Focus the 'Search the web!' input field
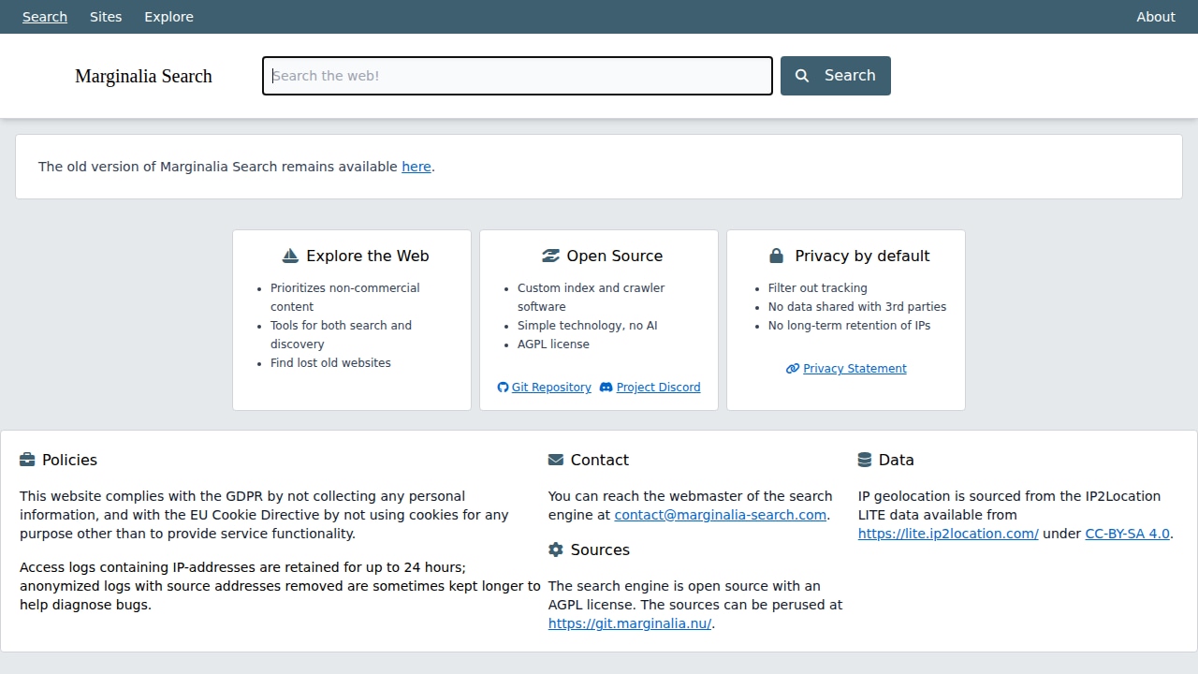Screen dimensions: 1198x674 tap(518, 76)
